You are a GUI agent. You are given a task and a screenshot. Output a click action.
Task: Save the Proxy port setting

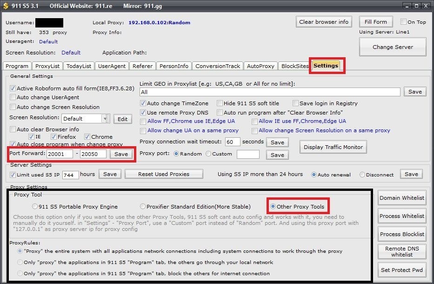277,155
